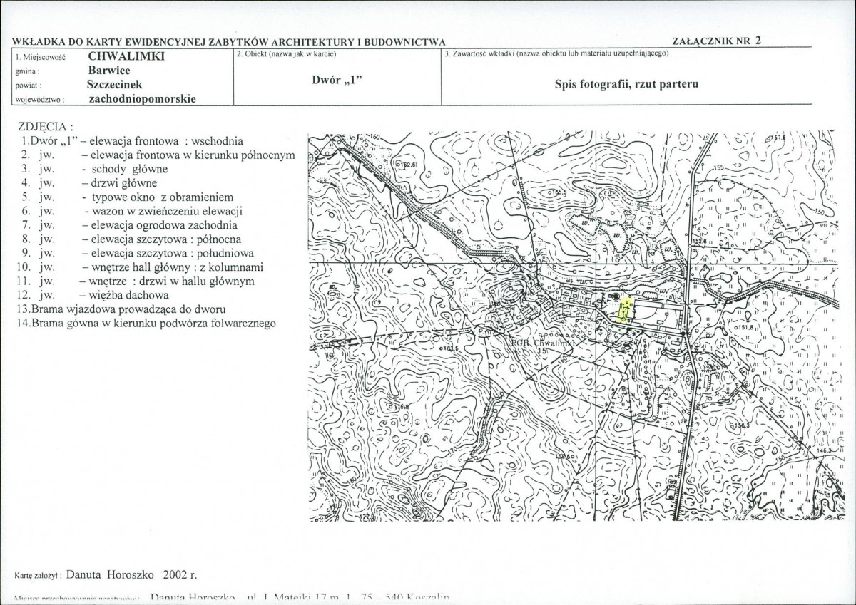
Task: Click the Barwice gmina entry
Action: point(109,71)
